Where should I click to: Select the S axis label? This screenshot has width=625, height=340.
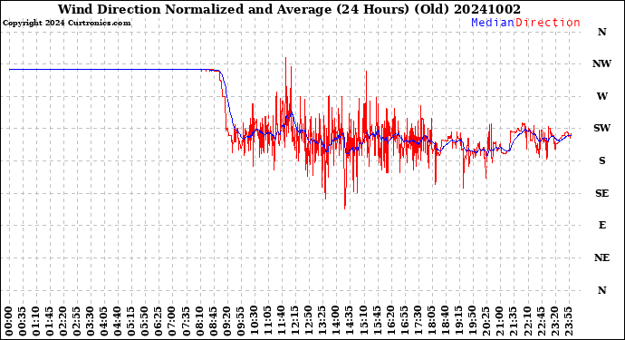pyautogui.click(x=601, y=160)
